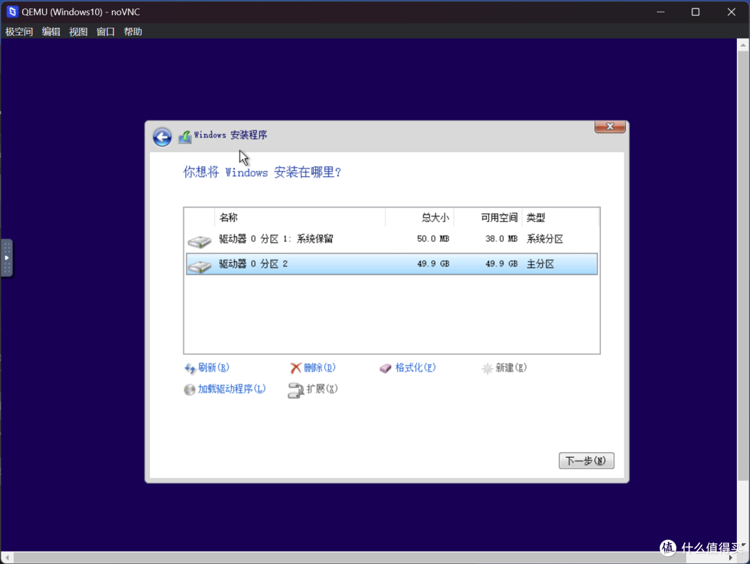This screenshot has width=750, height=564.
Task: Click the scroll-up arrow of vertical scrollbar
Action: [x=743, y=45]
